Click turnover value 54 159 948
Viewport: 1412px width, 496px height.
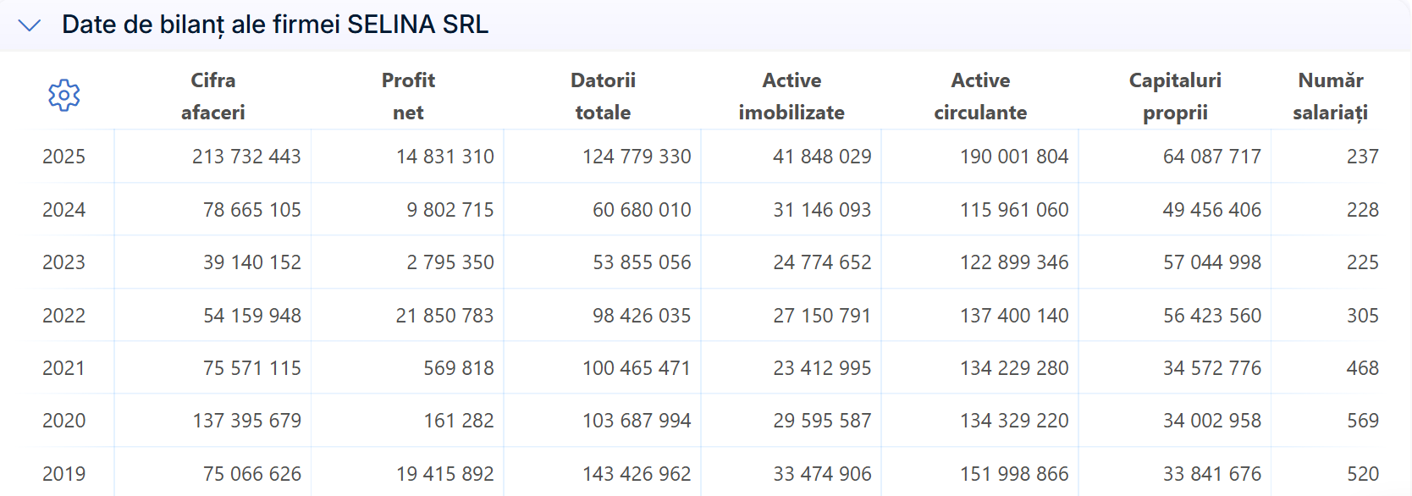point(252,316)
